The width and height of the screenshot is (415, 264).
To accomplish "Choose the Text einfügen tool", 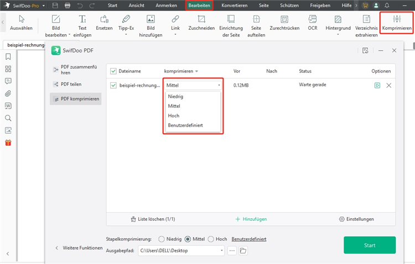I will click(82, 26).
